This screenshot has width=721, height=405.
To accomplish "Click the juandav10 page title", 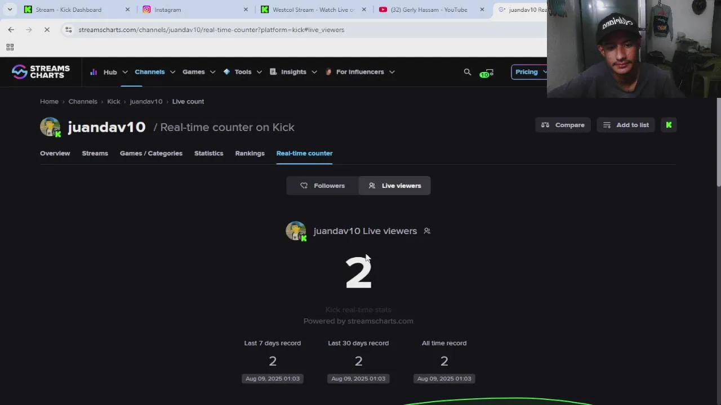I will [x=106, y=127].
